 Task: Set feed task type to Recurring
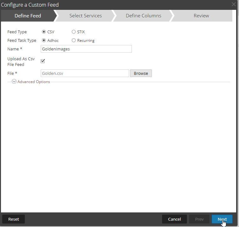74,41
